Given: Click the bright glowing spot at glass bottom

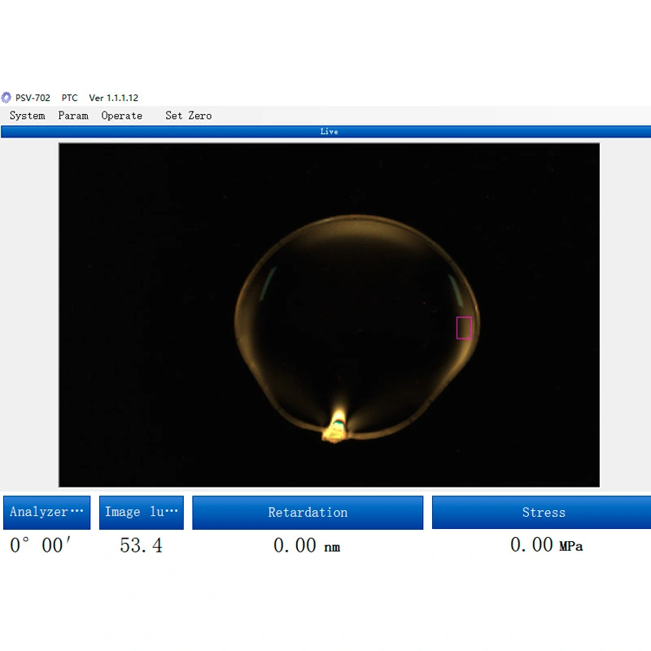Looking at the screenshot, I should [x=336, y=428].
